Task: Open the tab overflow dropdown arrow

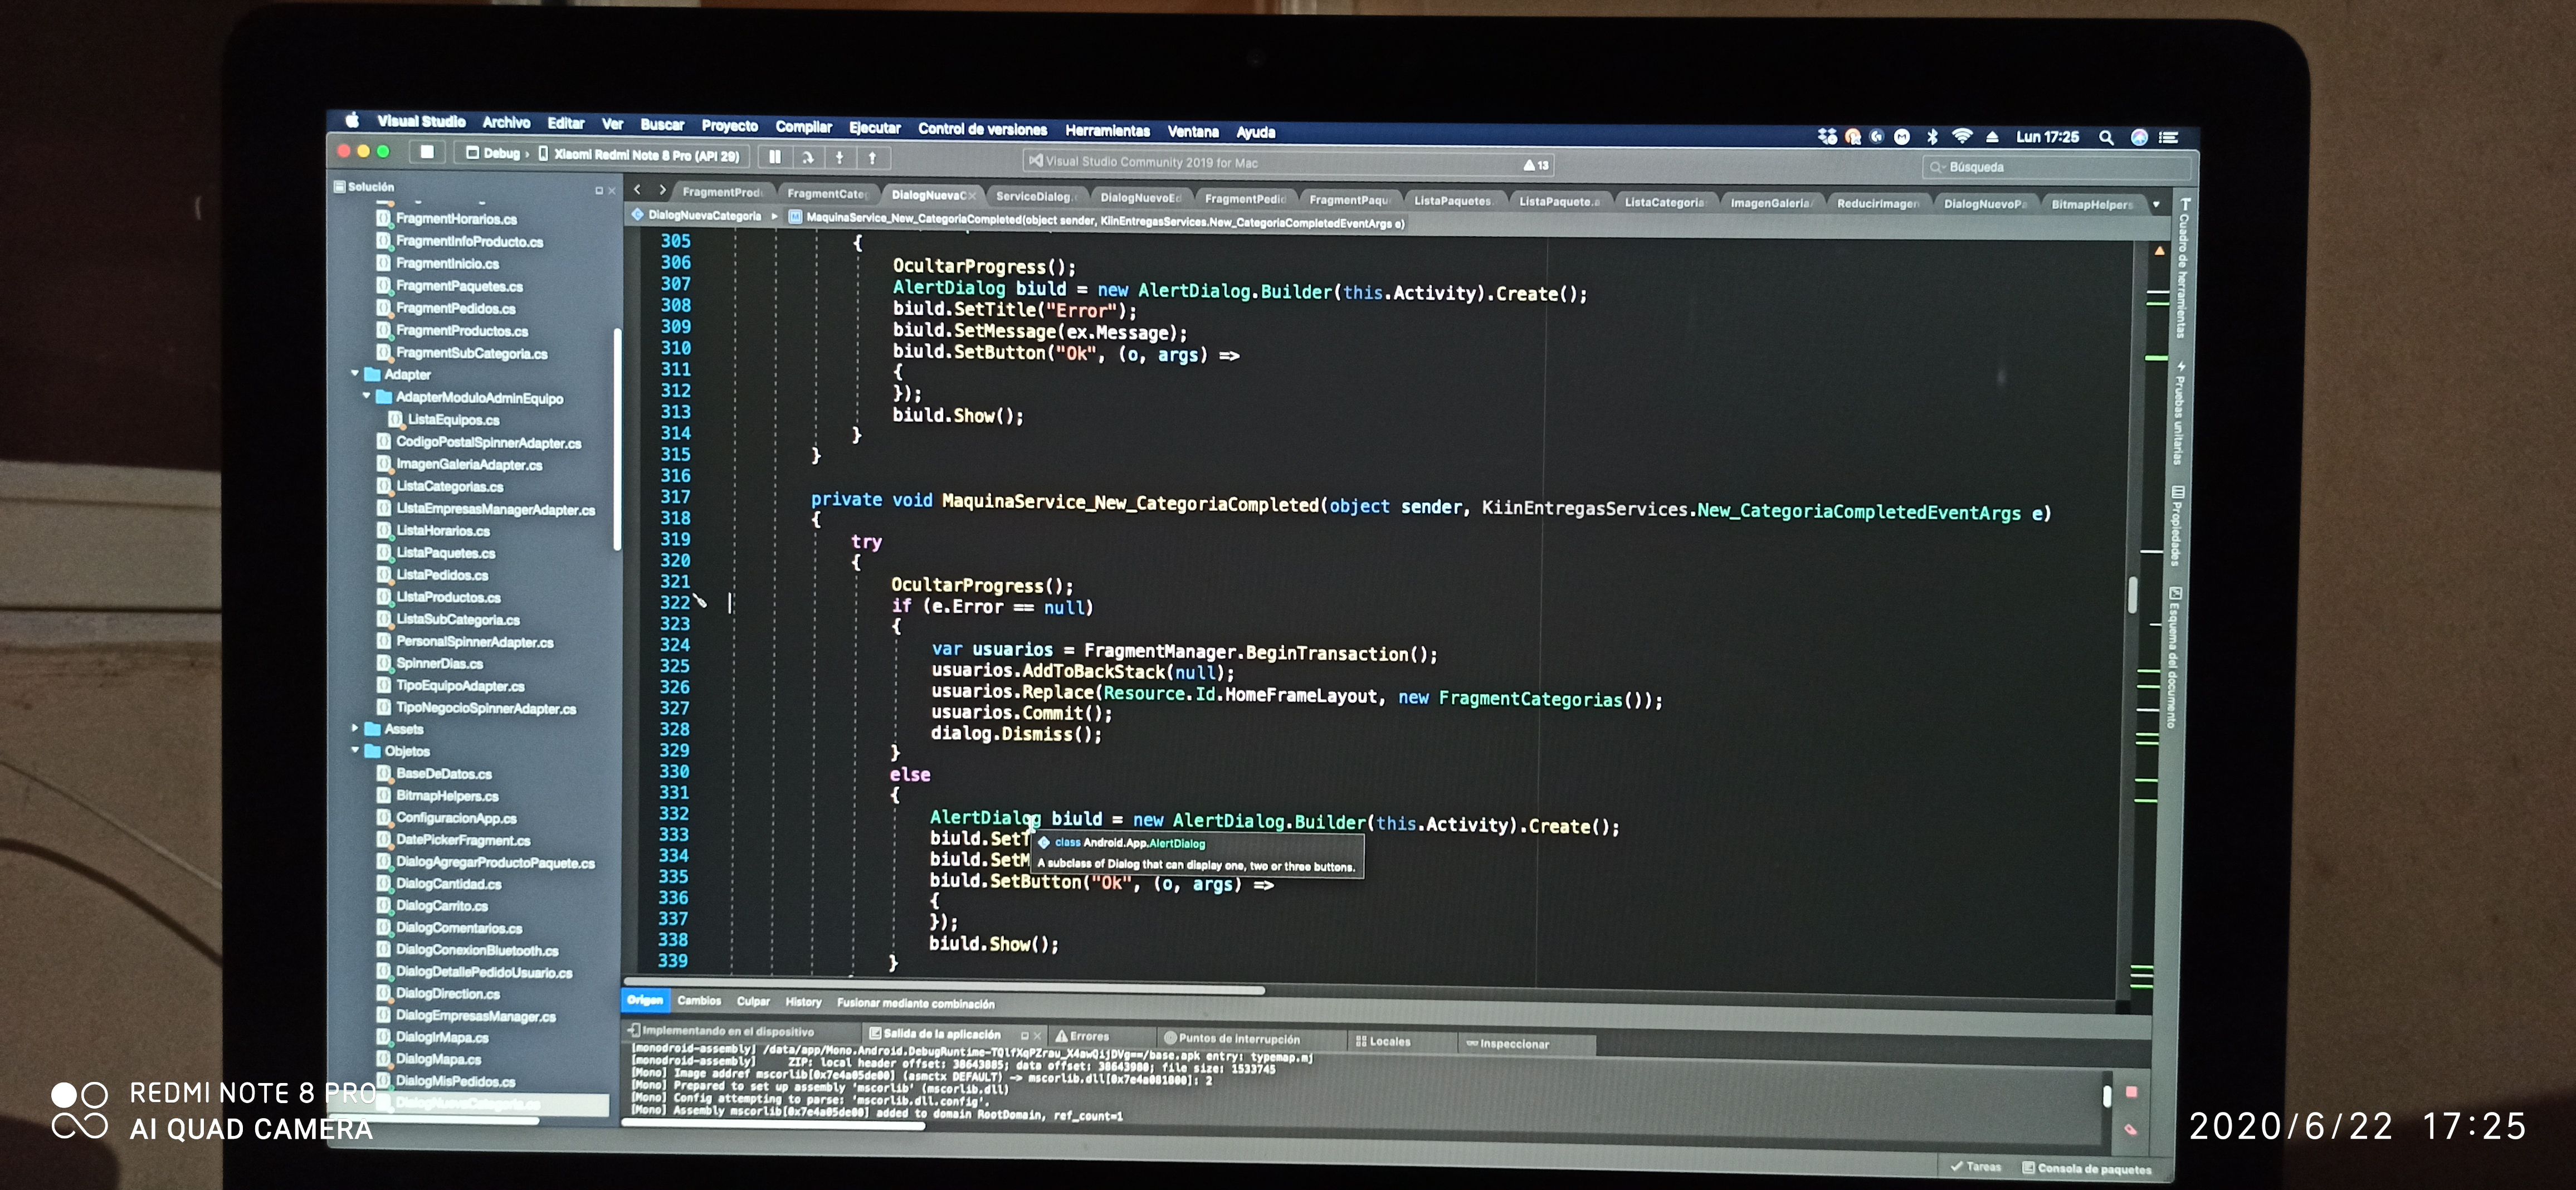Action: [2156, 205]
